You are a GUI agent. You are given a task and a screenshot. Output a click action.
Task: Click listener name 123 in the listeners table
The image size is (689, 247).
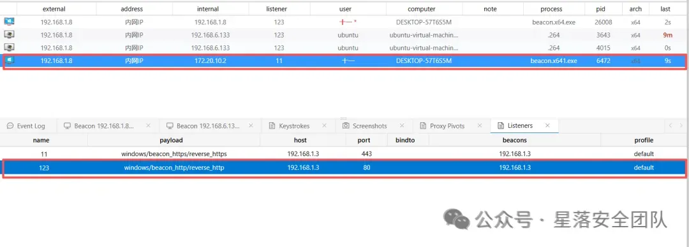44,167
